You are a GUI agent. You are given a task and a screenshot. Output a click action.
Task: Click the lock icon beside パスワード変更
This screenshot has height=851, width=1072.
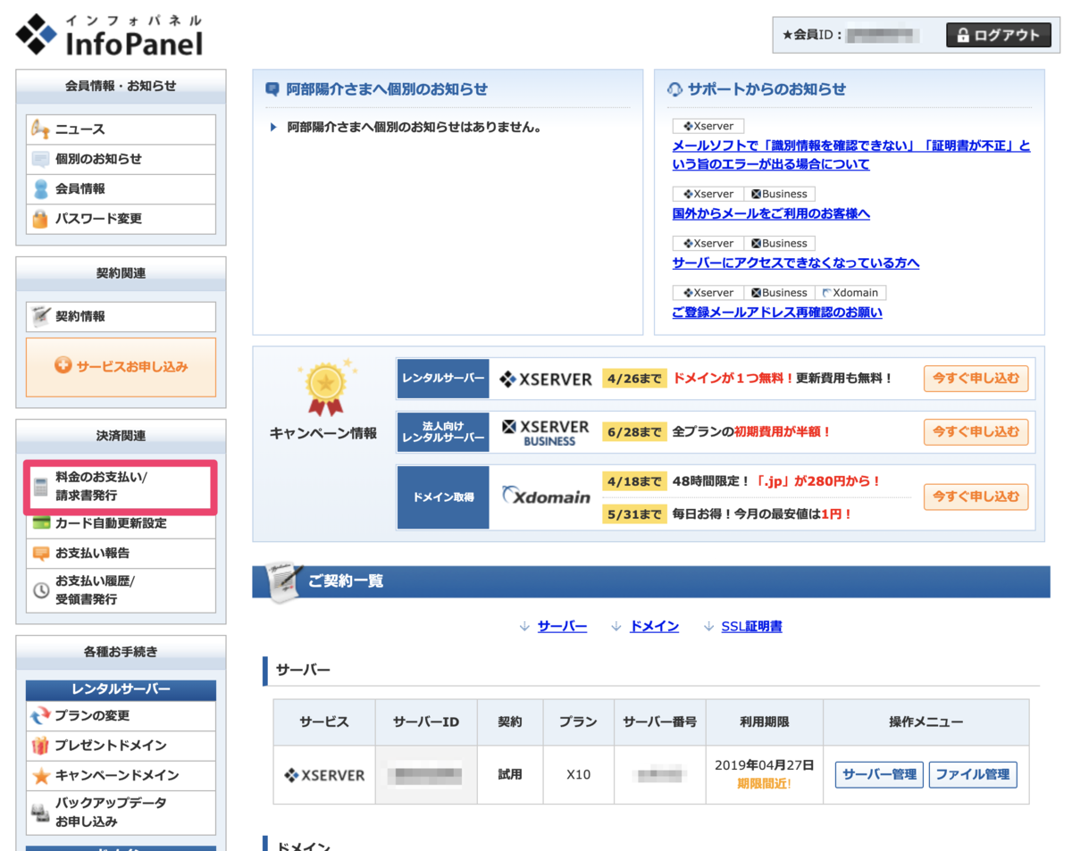coord(40,219)
